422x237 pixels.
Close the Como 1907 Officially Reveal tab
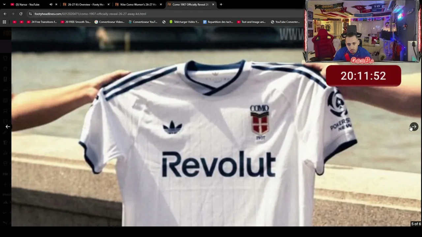[213, 5]
